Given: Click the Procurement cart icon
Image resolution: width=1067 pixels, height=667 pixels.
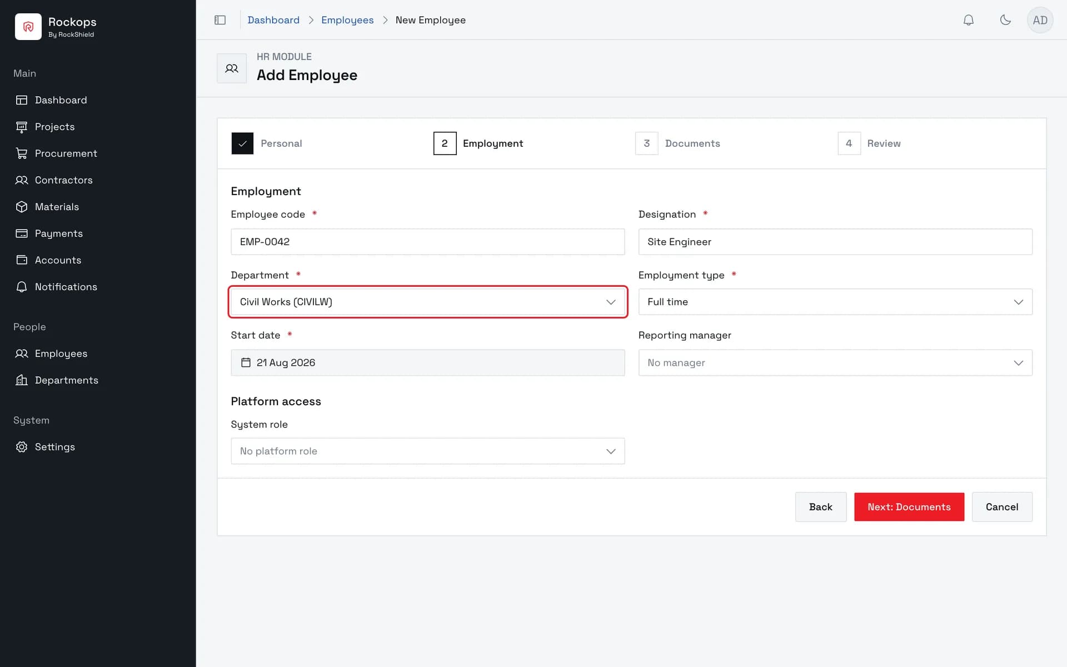Looking at the screenshot, I should pos(22,153).
